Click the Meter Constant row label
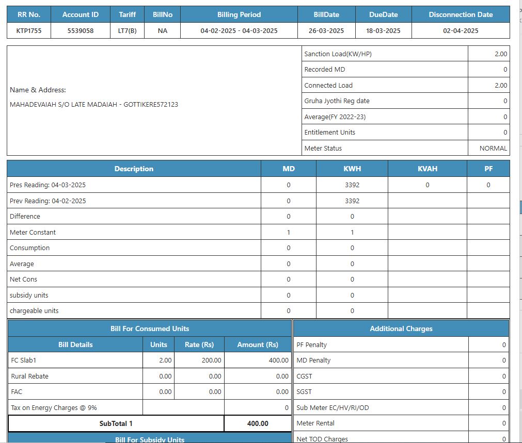This screenshot has width=522, height=443. (33, 233)
